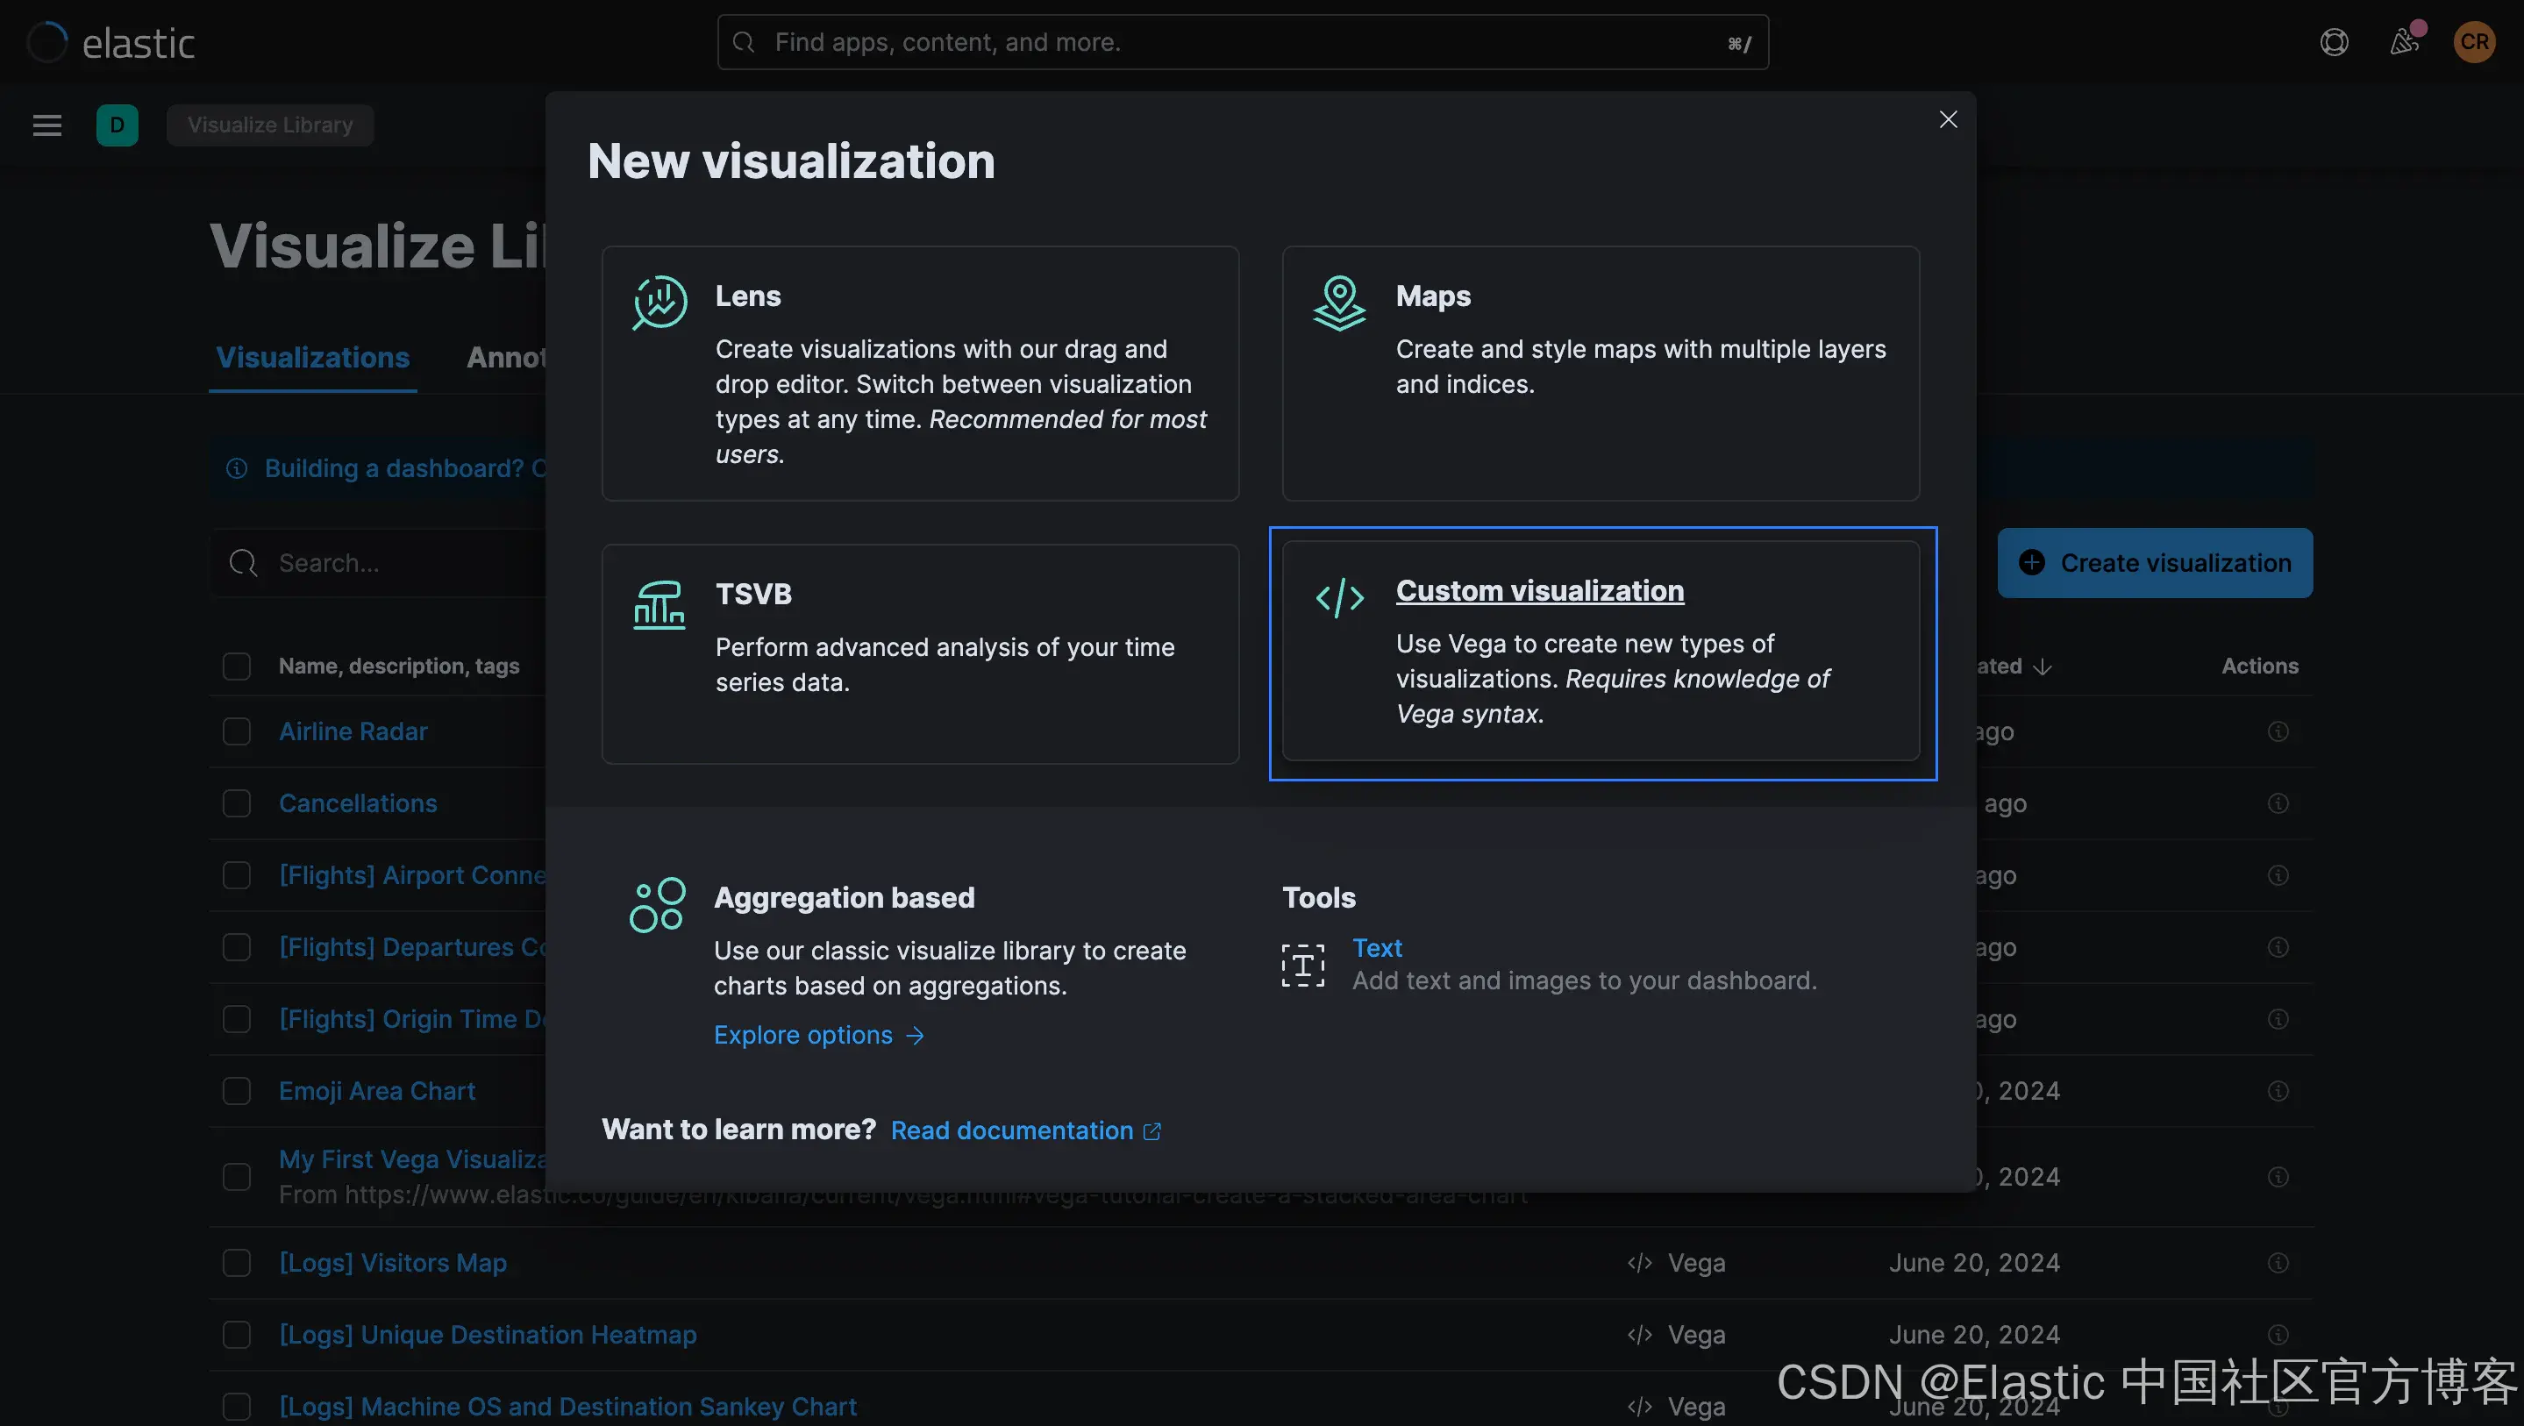Check the Airline Radar row checkbox
Image resolution: width=2524 pixels, height=1426 pixels.
click(x=236, y=731)
